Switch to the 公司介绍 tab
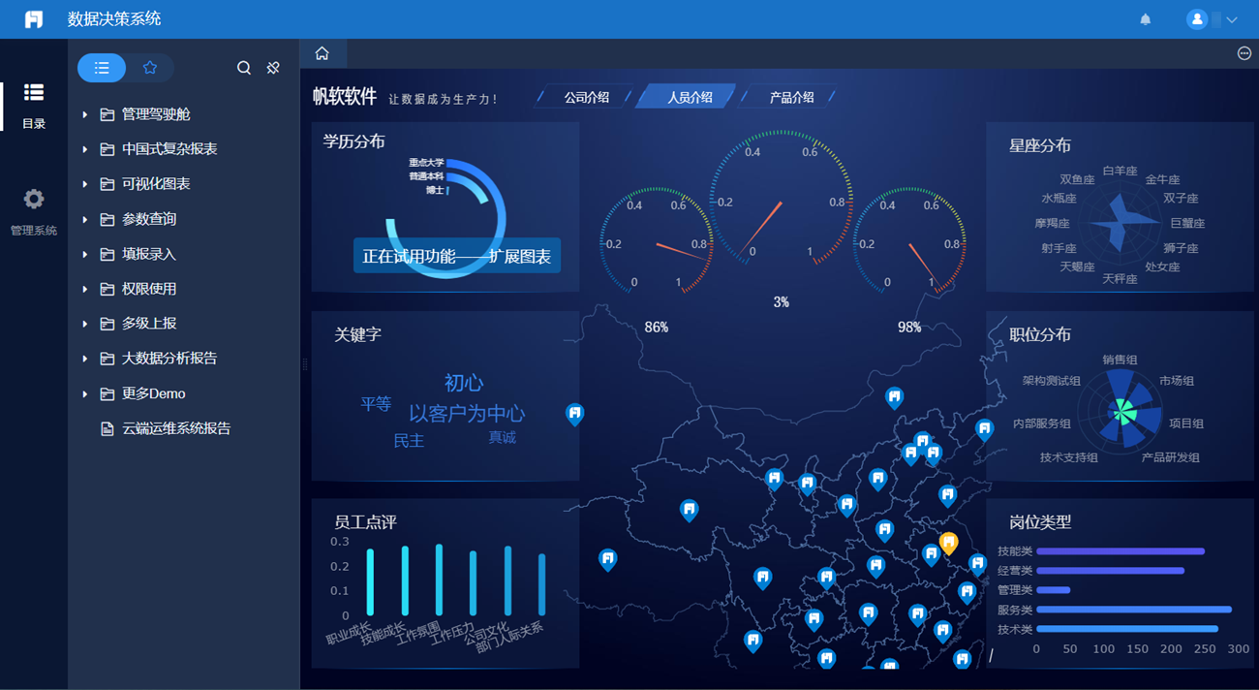 click(x=586, y=97)
